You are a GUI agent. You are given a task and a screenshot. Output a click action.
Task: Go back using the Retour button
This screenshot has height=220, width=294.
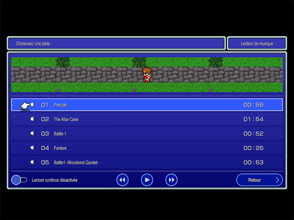(259, 180)
